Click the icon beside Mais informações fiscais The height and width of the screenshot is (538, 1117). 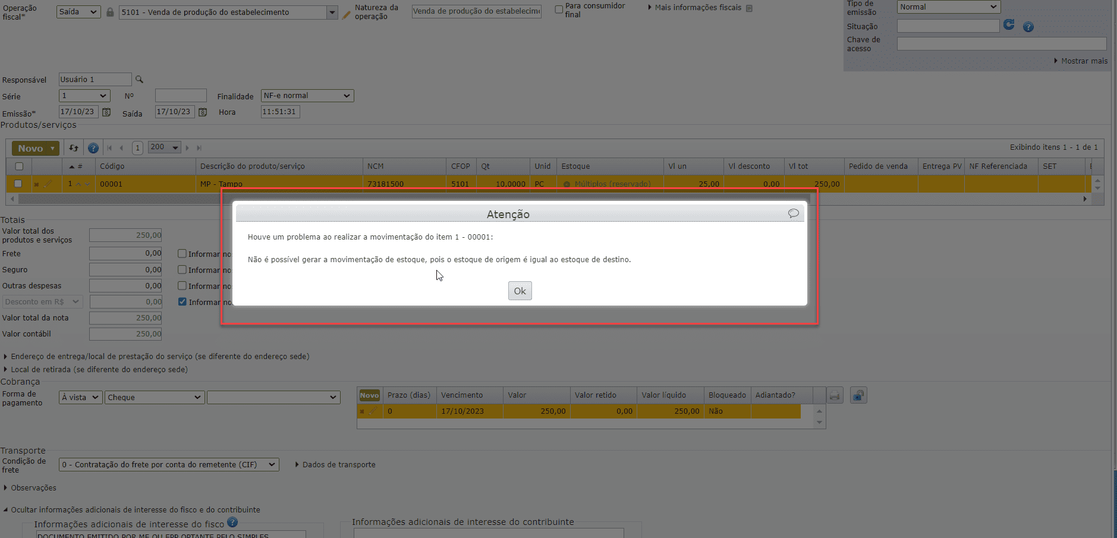pos(749,8)
